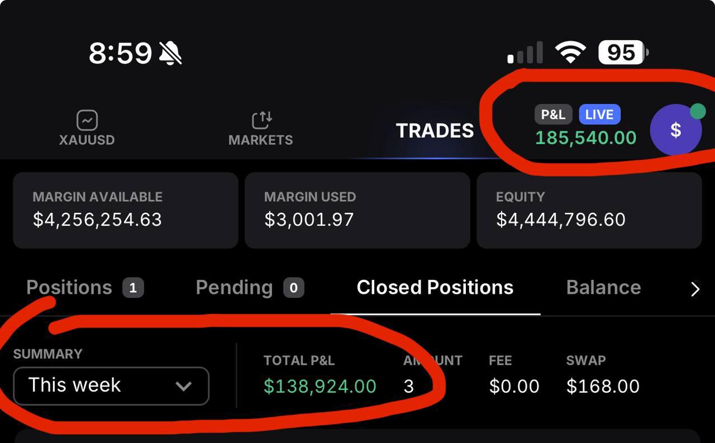Click the green online status dot

coord(697,111)
